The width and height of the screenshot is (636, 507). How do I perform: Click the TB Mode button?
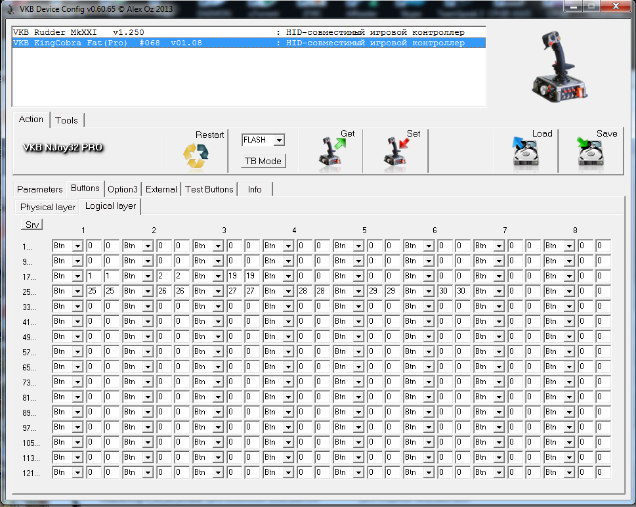pos(263,161)
